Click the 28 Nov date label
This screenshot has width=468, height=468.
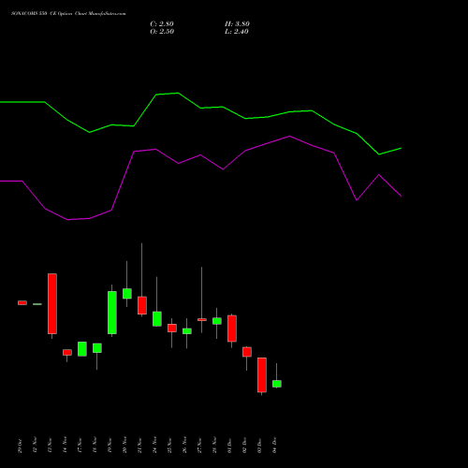tap(214, 445)
